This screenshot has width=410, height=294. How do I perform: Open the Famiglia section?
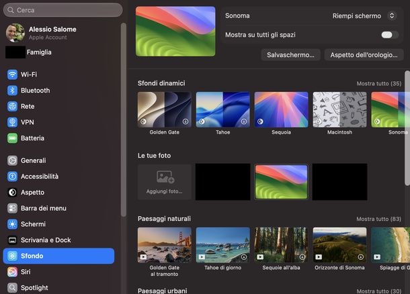pyautogui.click(x=58, y=52)
